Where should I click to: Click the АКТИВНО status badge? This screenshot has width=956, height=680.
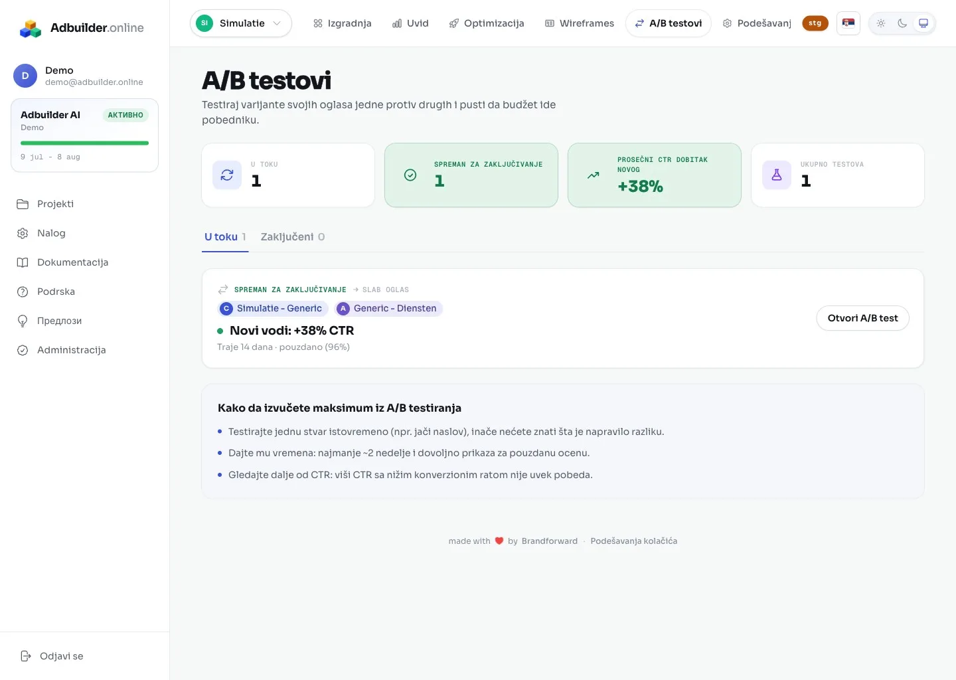[125, 115]
